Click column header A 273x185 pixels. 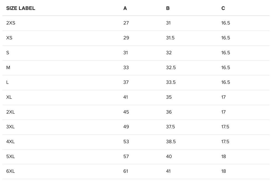coord(125,8)
